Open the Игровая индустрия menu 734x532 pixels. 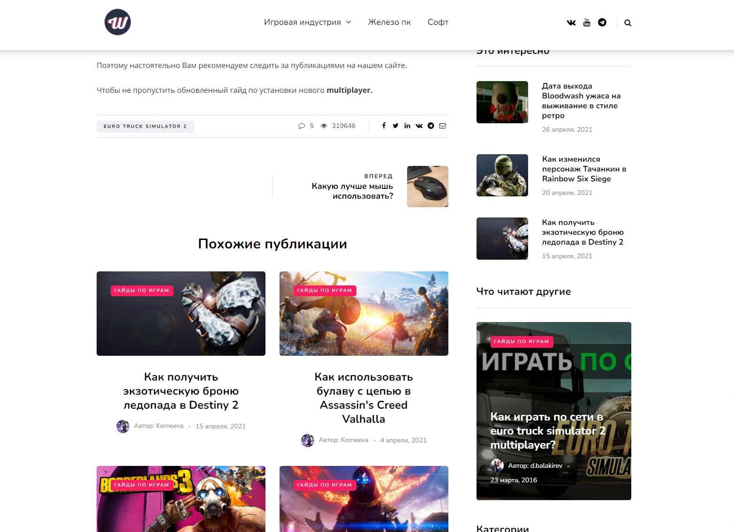pyautogui.click(x=303, y=22)
